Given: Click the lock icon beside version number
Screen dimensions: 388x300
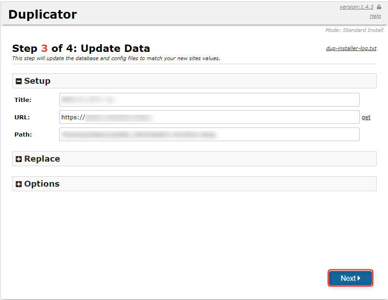Looking at the screenshot, I should [x=379, y=7].
